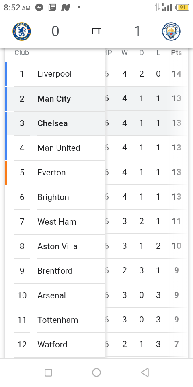The height and width of the screenshot is (387, 193).
Task: Tap the Android back navigation button
Action: (145, 372)
